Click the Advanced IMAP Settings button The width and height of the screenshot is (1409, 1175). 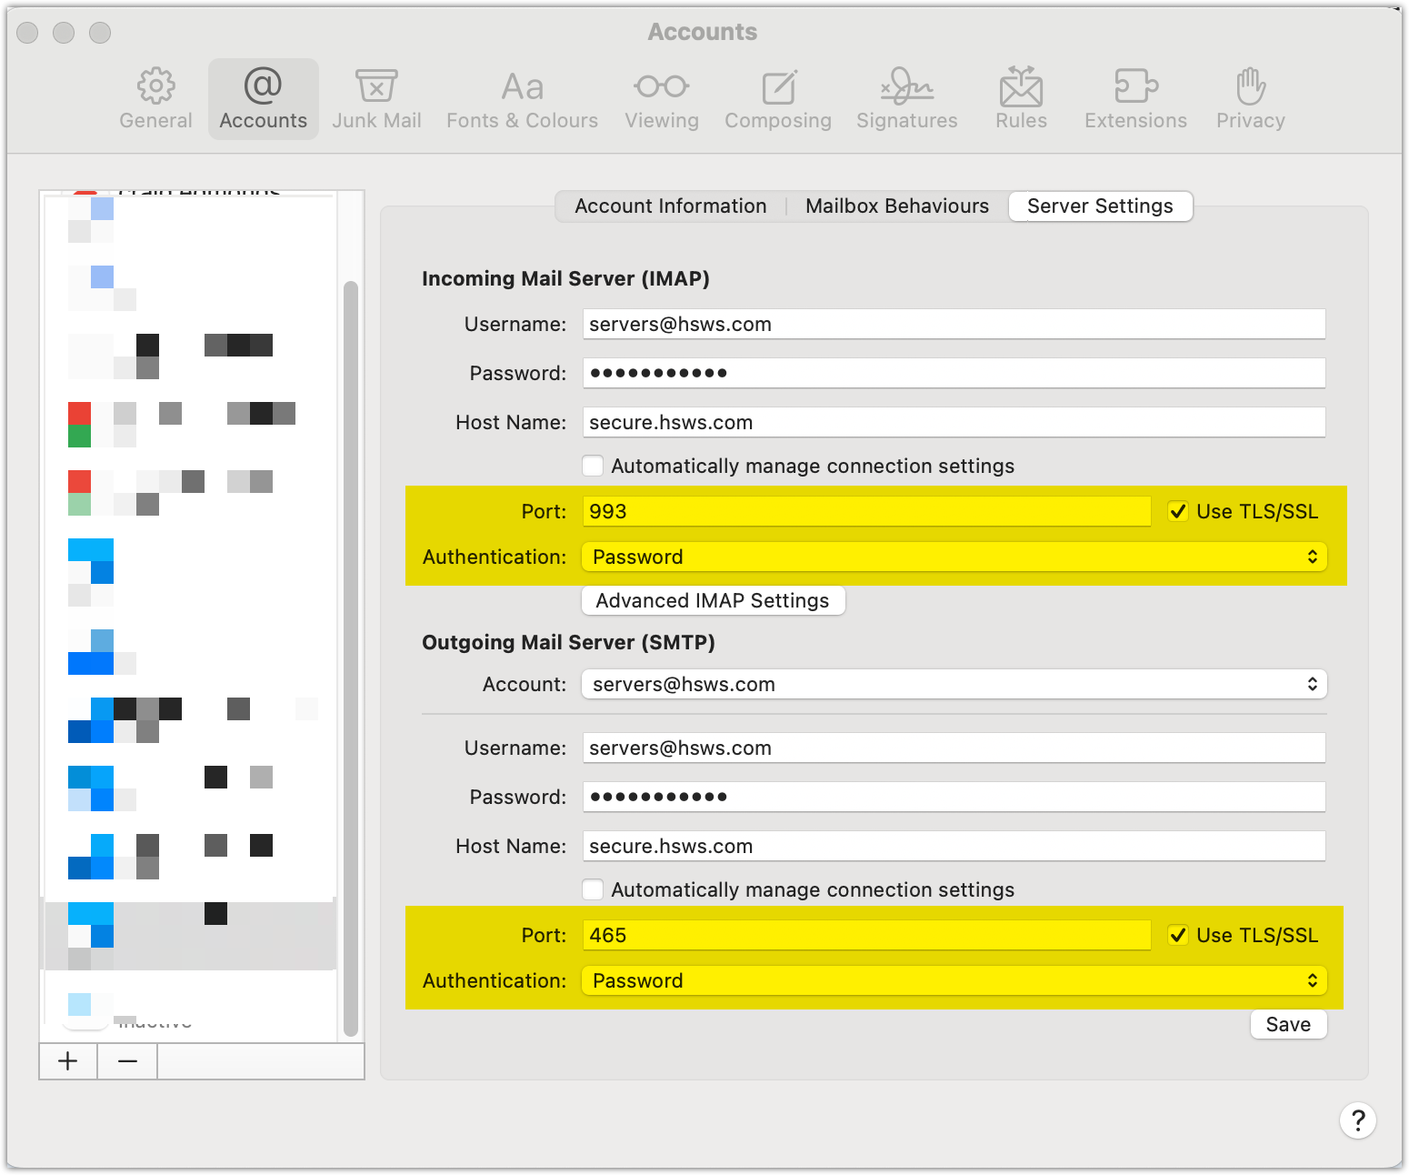(x=713, y=600)
